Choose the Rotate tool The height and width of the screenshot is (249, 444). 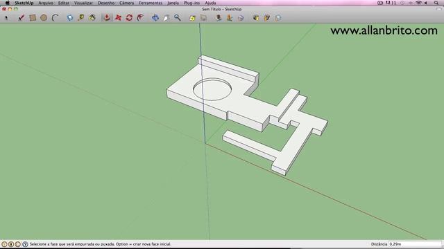(x=129, y=18)
